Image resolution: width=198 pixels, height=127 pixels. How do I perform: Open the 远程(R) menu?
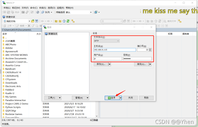60,8
